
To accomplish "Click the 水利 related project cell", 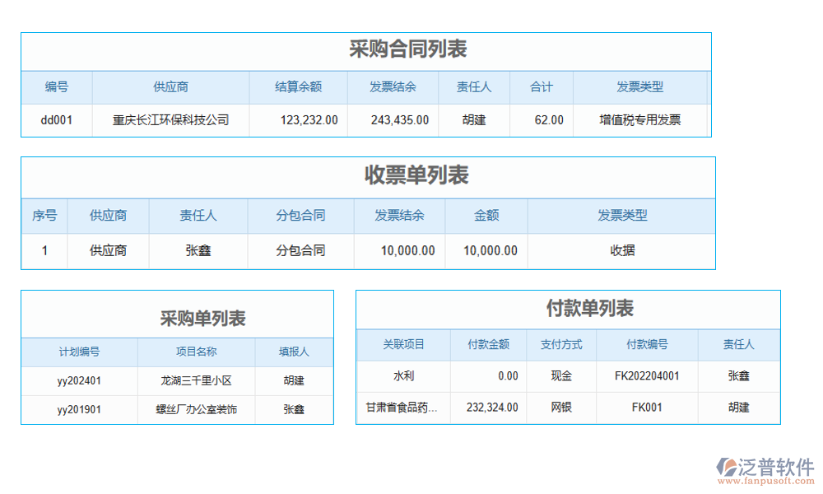I will 402,375.
